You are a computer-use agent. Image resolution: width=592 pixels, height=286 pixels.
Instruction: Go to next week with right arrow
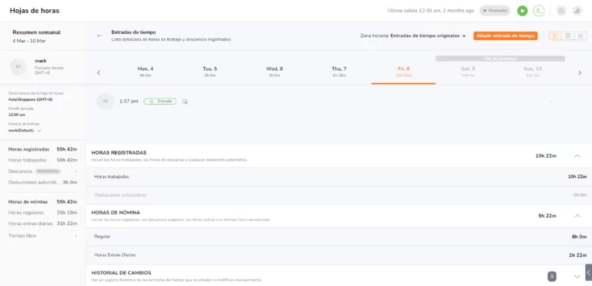(580, 73)
